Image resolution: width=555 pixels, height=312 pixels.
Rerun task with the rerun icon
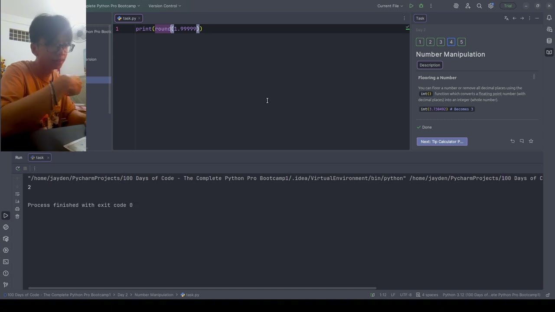click(x=18, y=168)
